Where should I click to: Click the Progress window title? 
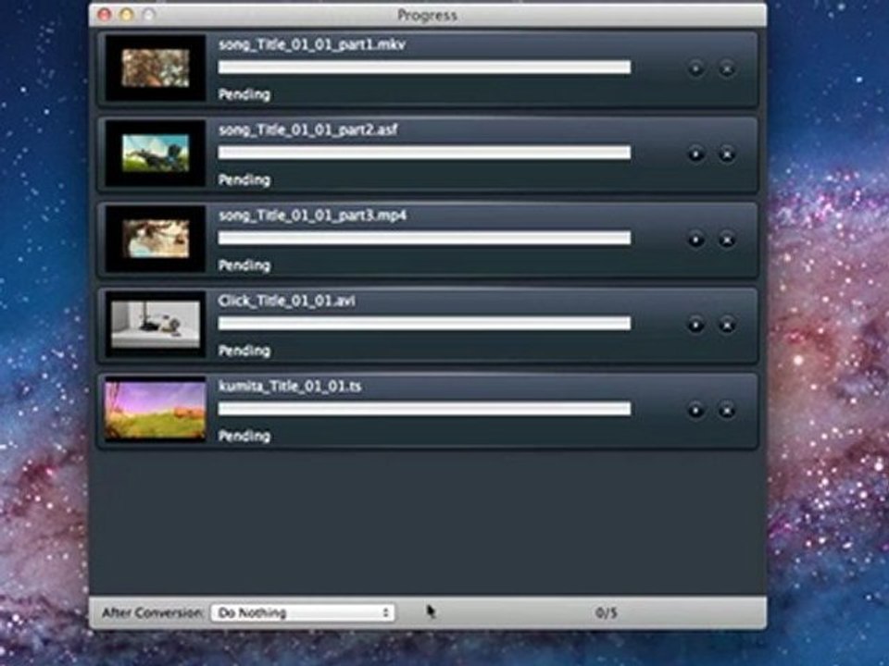[x=427, y=16]
